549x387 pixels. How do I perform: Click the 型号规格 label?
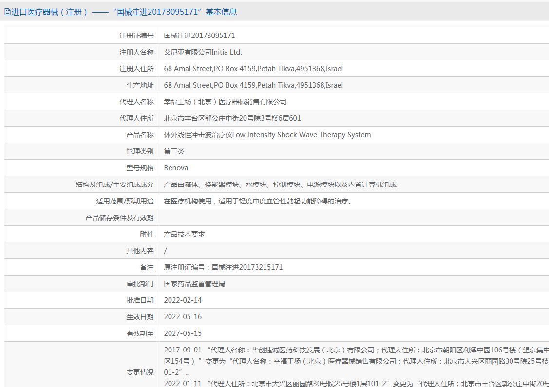click(x=140, y=168)
